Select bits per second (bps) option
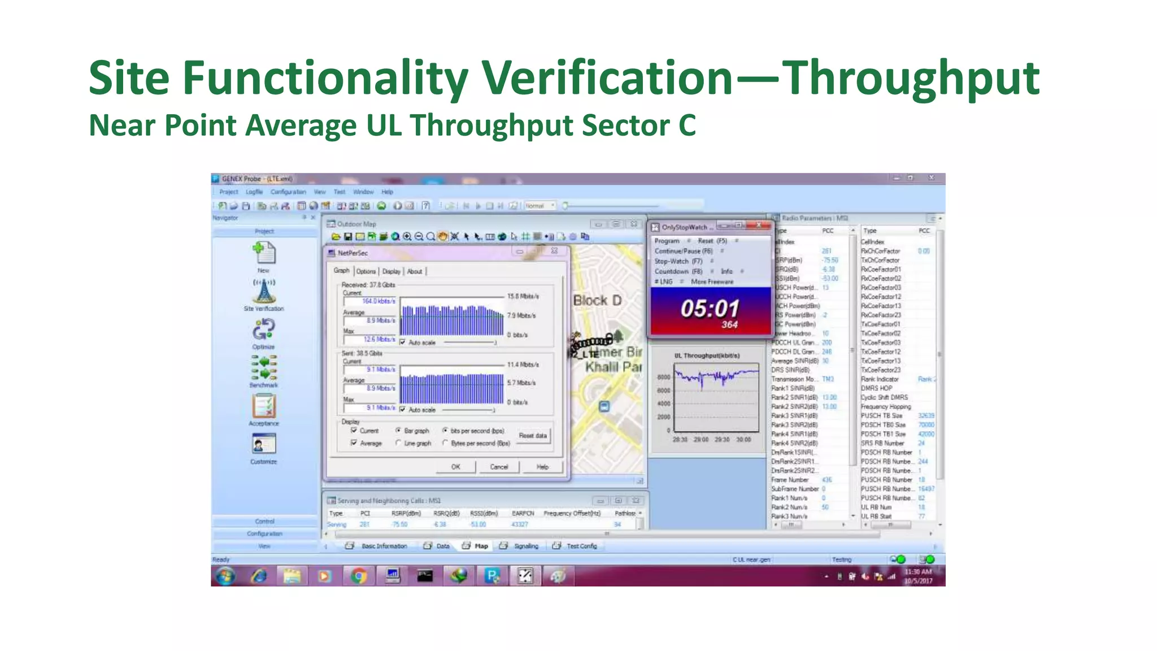 445,431
